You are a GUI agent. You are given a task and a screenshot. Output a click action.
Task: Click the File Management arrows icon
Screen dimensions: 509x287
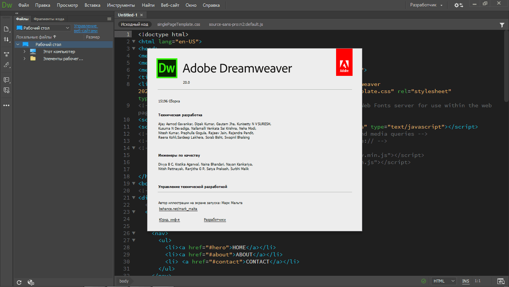[6, 40]
